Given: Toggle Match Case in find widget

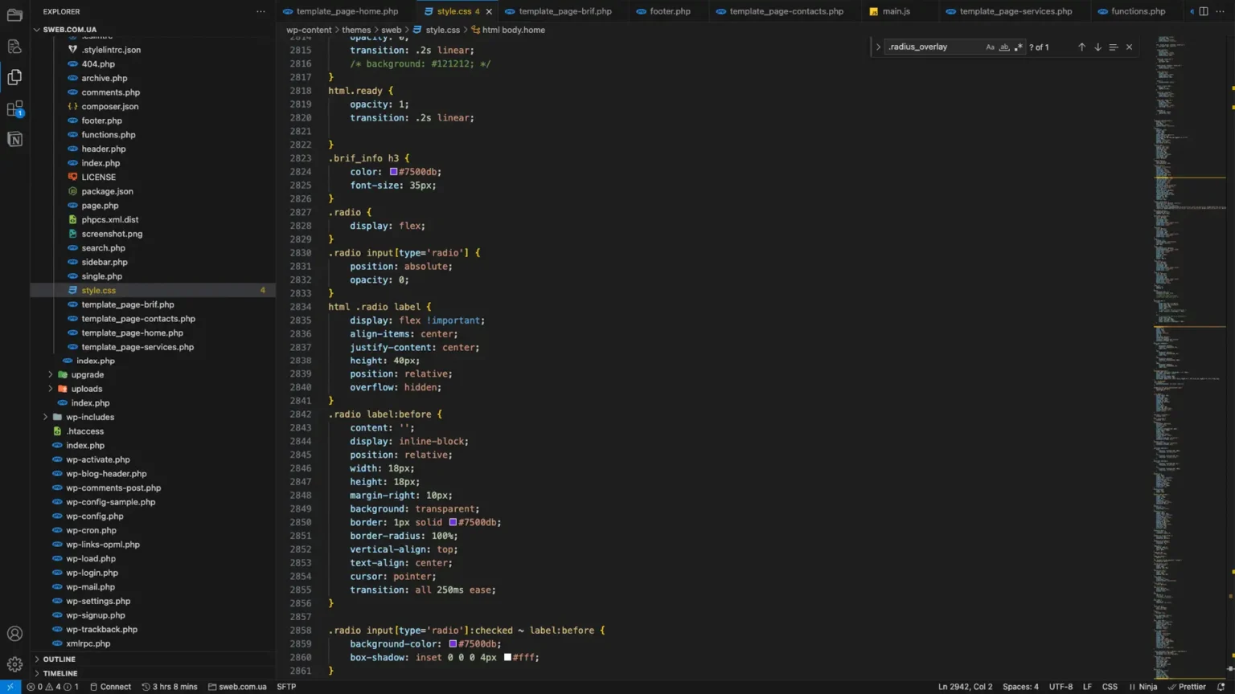Looking at the screenshot, I should point(990,47).
